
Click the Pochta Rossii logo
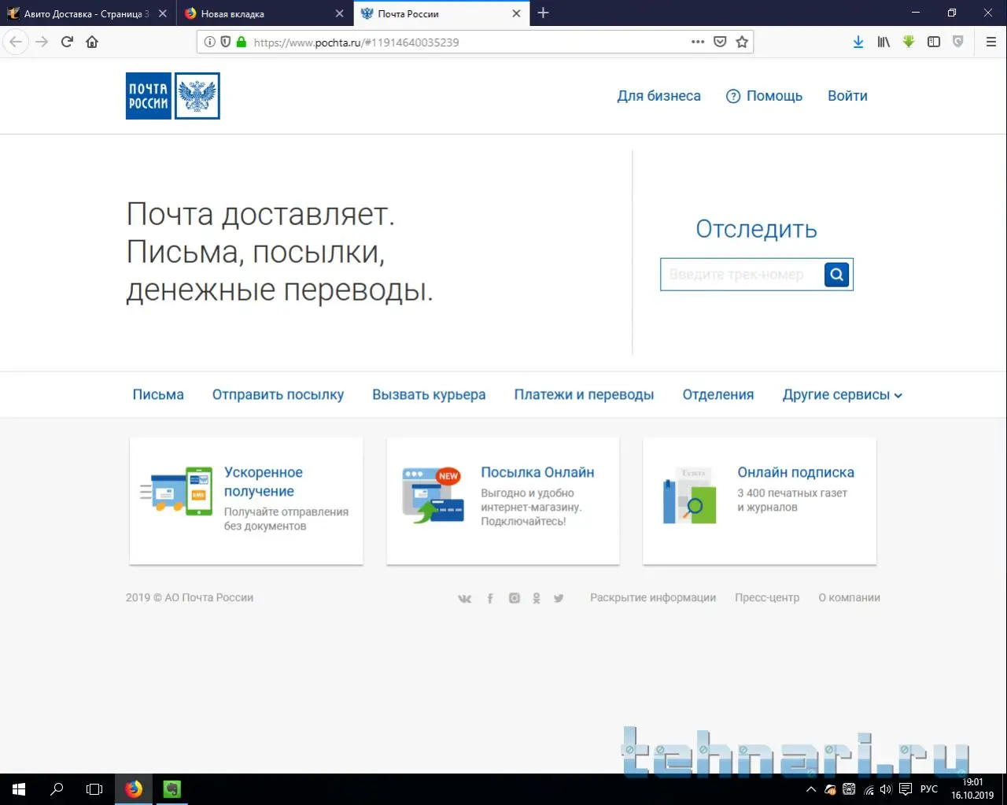coord(172,96)
